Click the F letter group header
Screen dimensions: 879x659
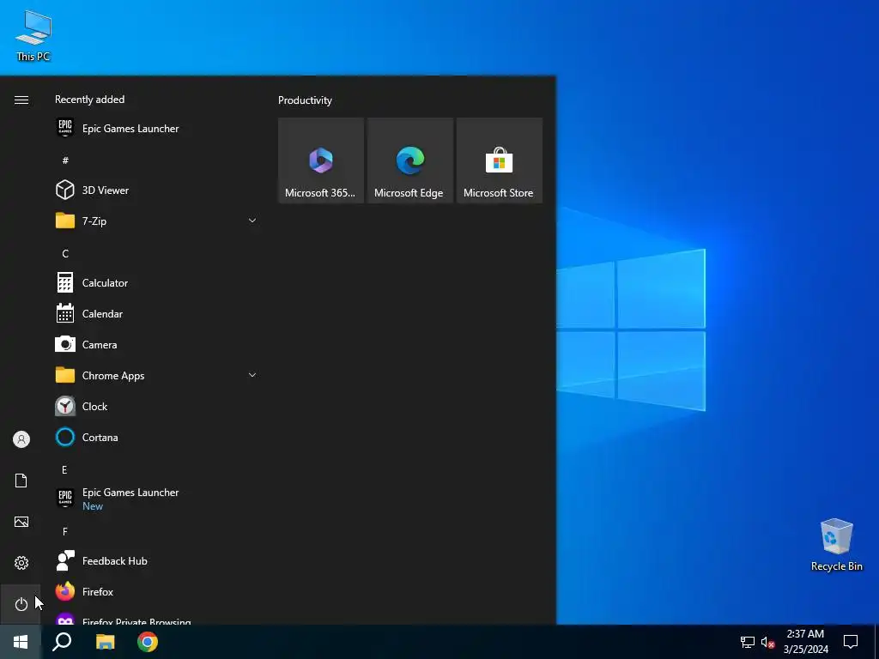(x=65, y=531)
